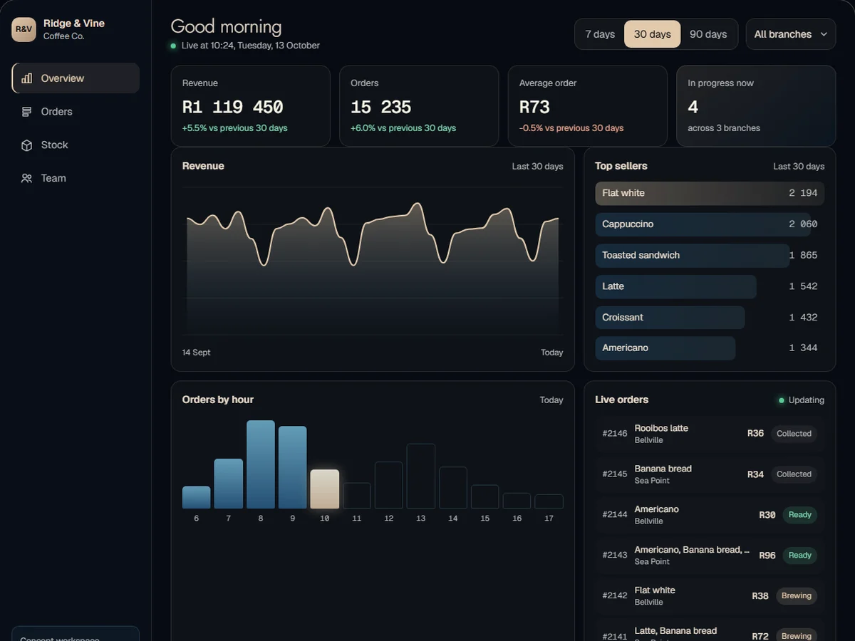Open order #2145 Banana bread
855x641 pixels.
tap(710, 474)
